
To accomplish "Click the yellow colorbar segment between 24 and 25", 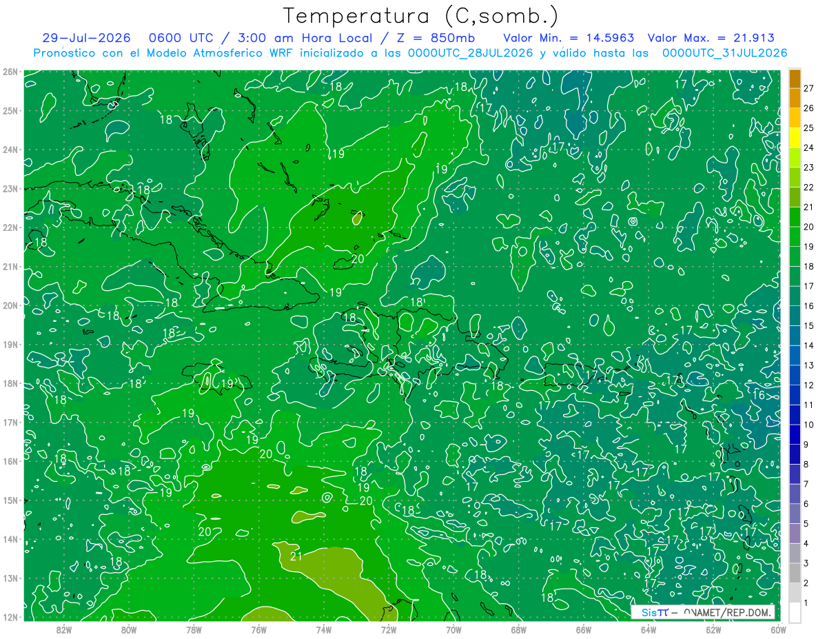I will click(x=795, y=138).
